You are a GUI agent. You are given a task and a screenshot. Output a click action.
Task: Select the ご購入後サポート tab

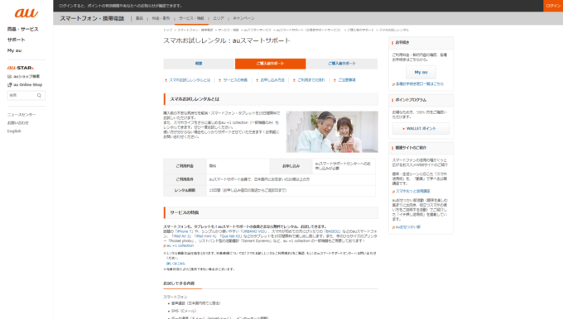coord(342,64)
